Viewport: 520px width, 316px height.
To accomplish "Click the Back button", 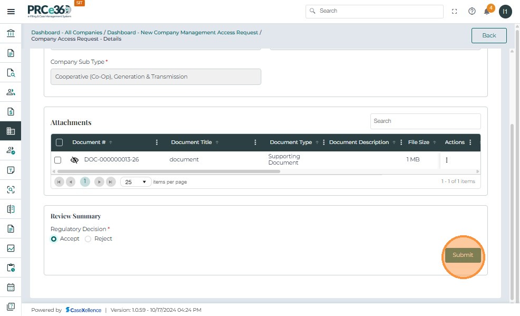I will [489, 35].
